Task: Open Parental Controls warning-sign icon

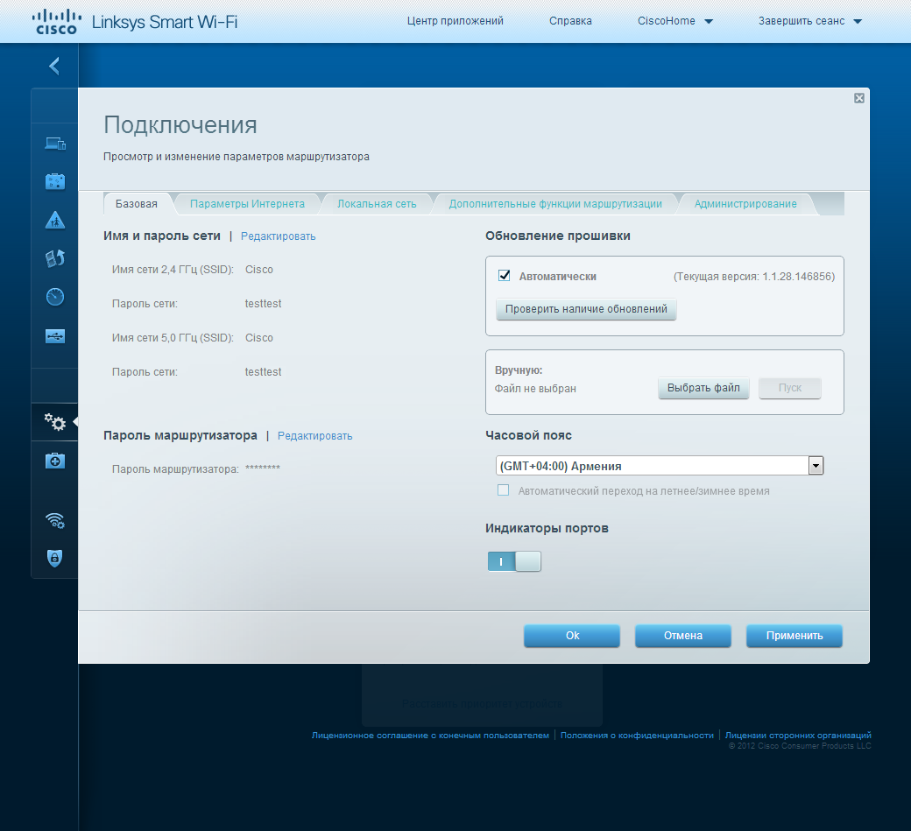Action: 55,220
